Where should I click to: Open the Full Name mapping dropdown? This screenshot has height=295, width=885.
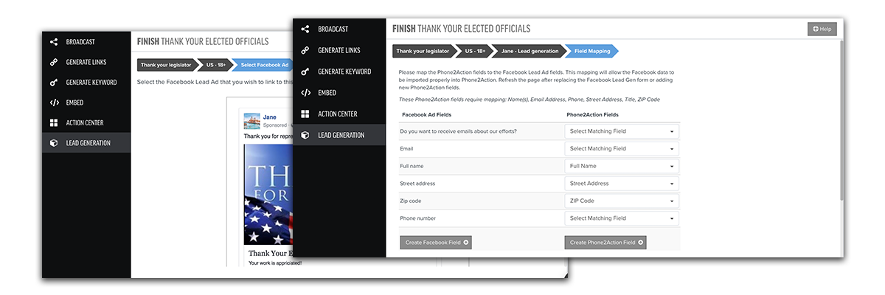(x=622, y=166)
